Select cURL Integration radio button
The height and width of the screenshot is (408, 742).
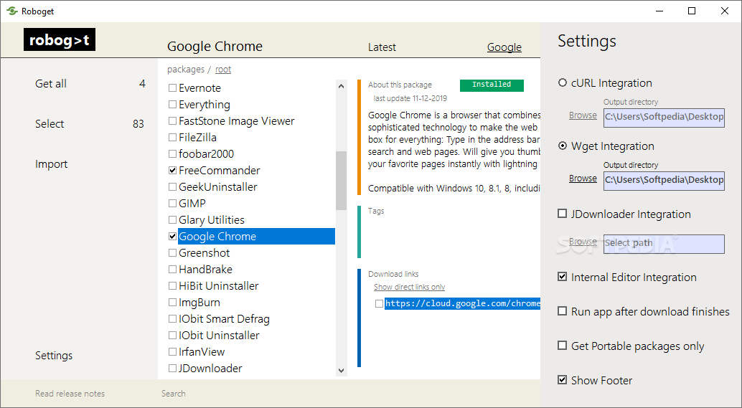click(x=562, y=82)
